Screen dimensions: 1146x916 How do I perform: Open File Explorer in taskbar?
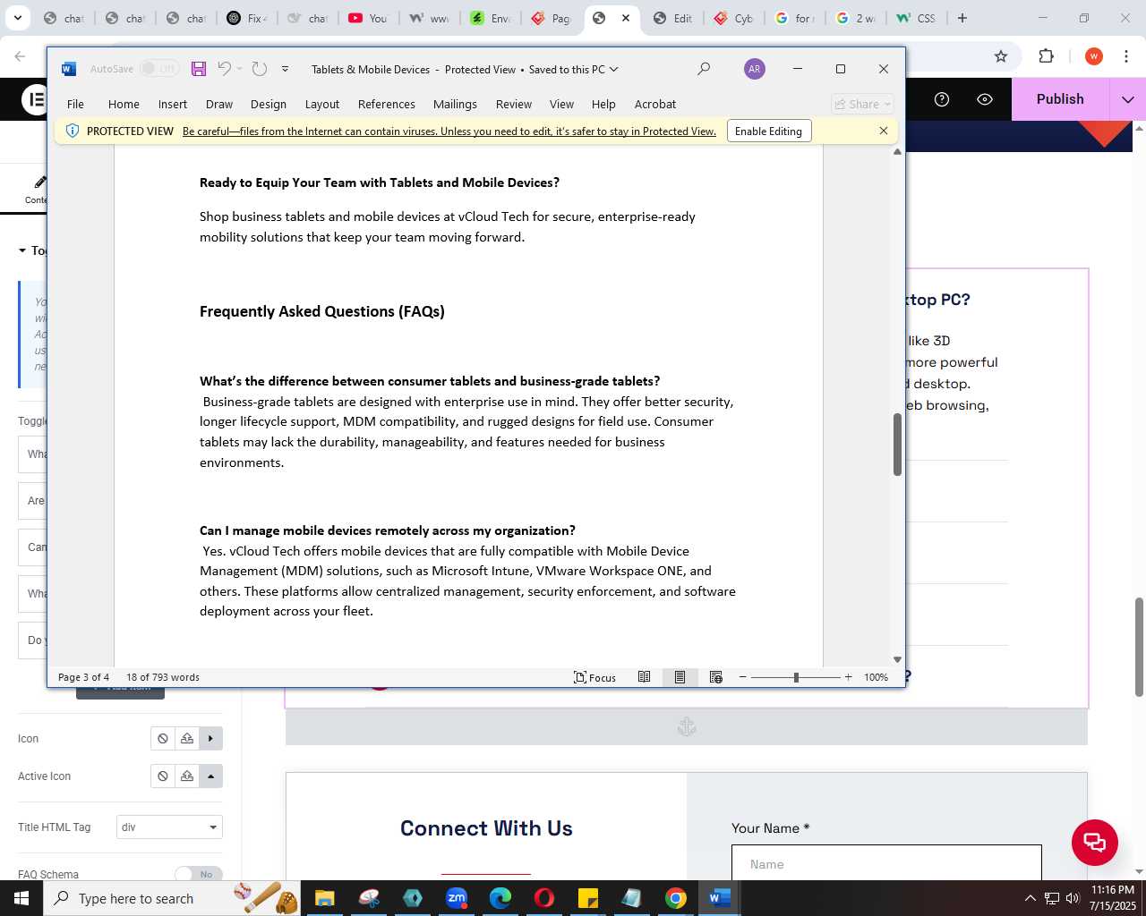coord(325,898)
